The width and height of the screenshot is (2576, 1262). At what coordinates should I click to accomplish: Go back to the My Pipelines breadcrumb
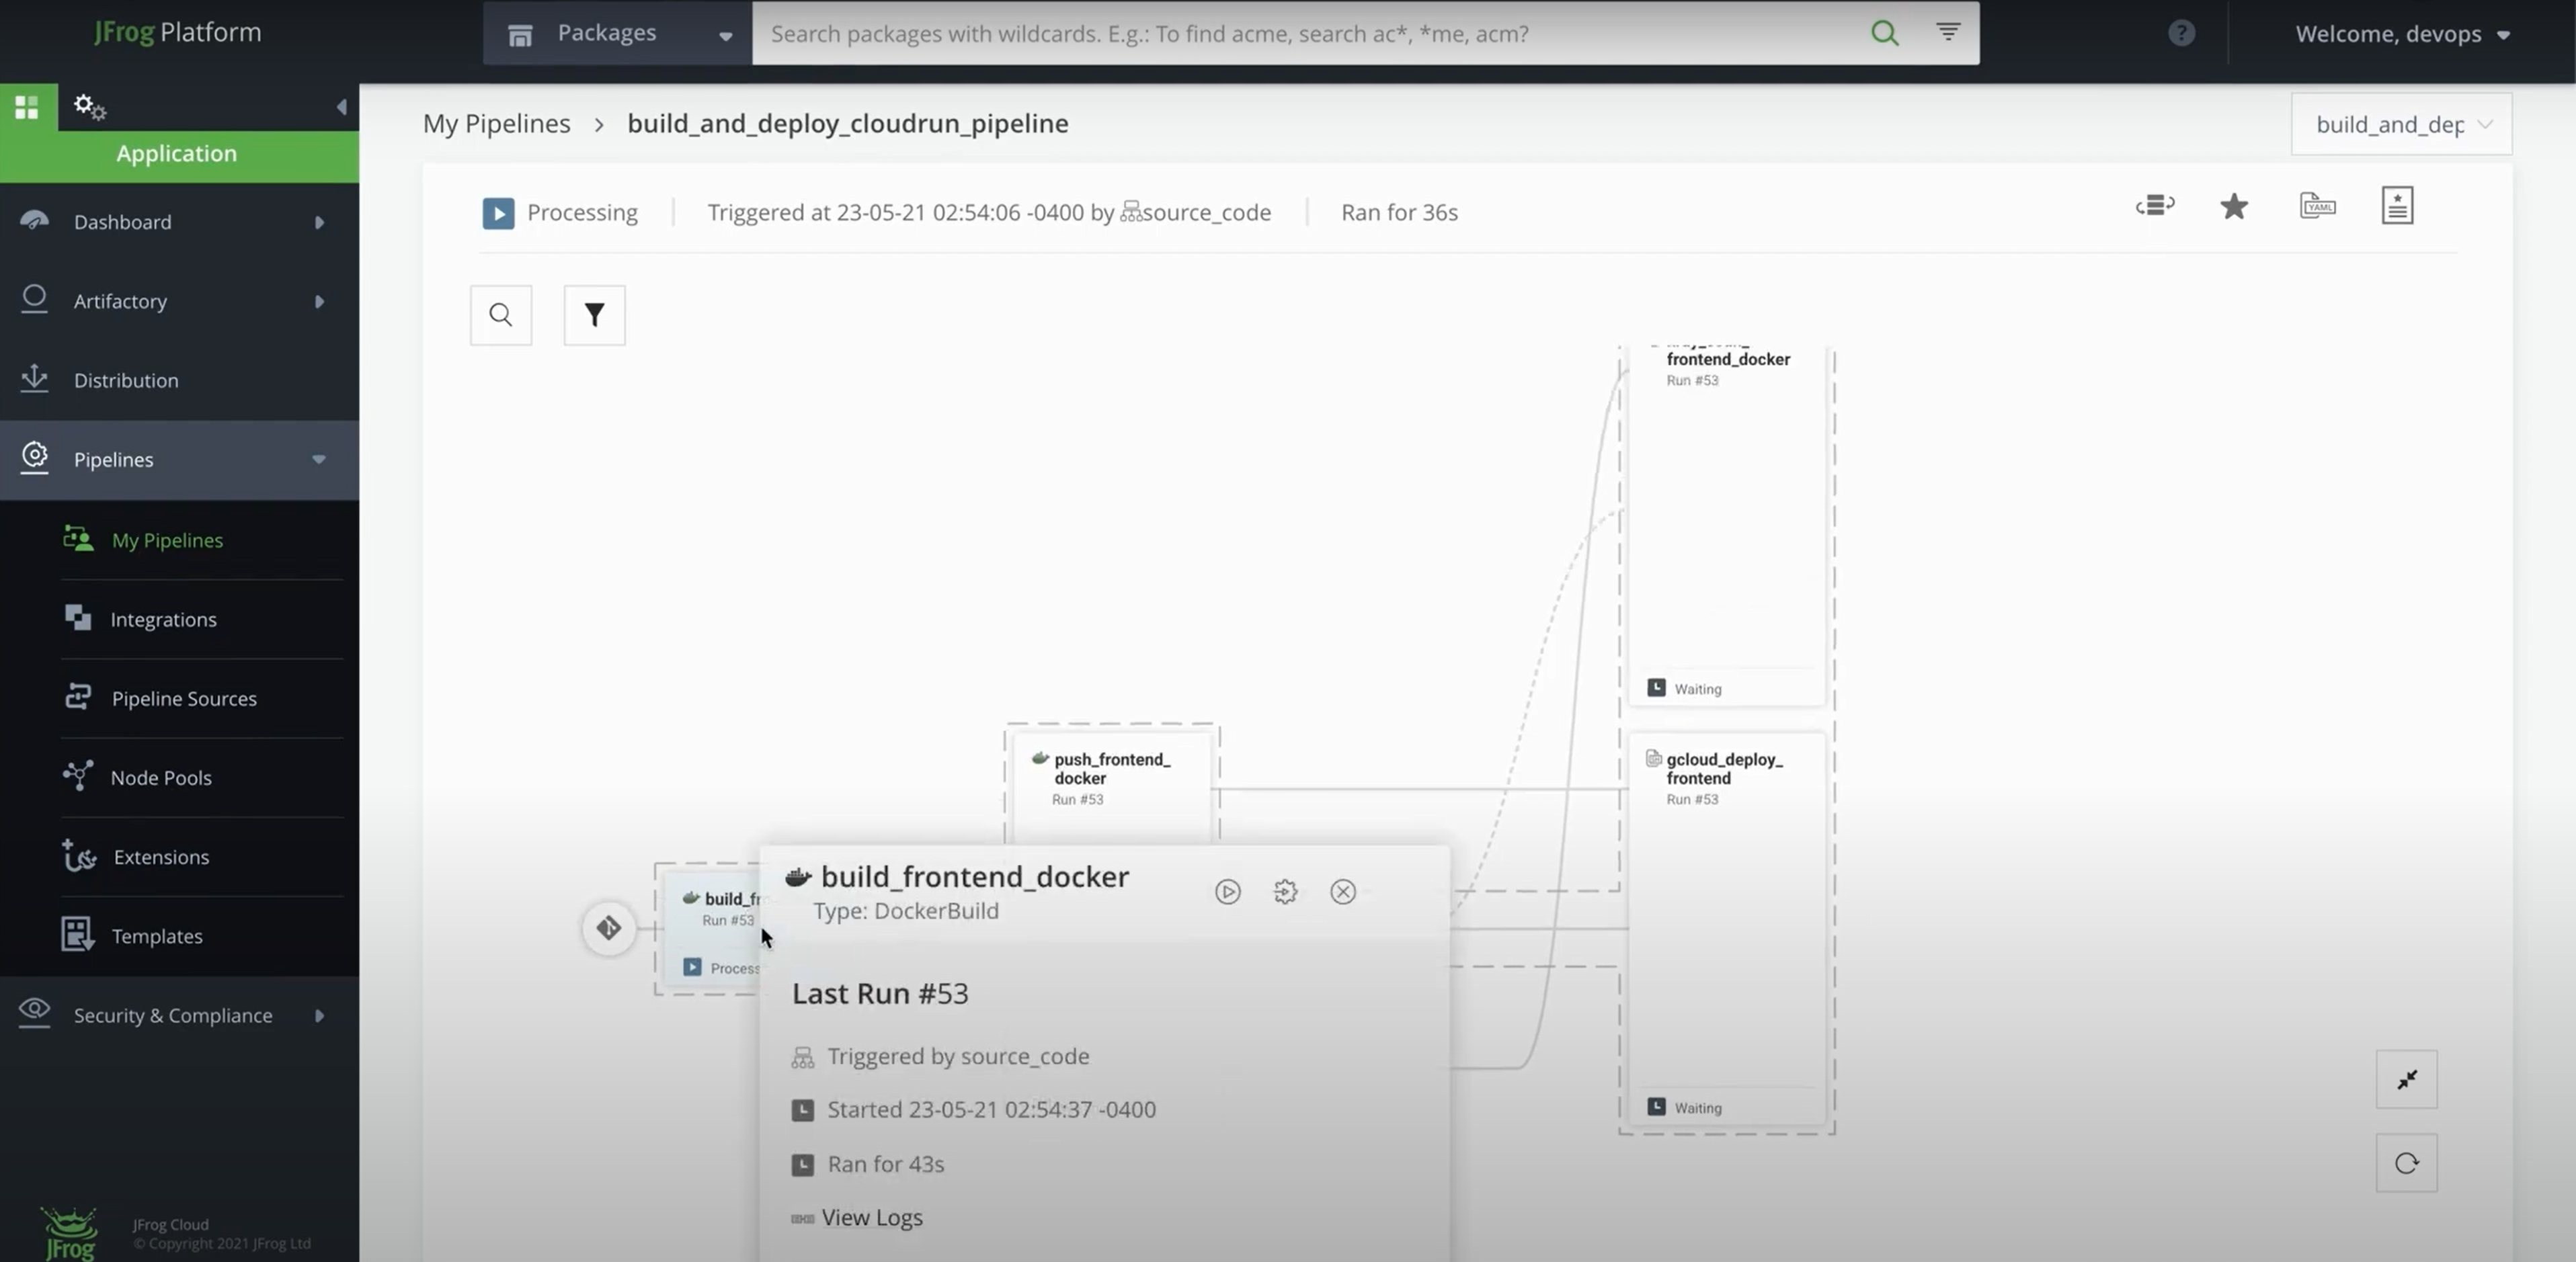496,123
